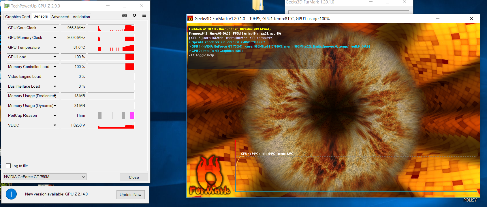Click the GPU Core Clock graph

coord(111,28)
